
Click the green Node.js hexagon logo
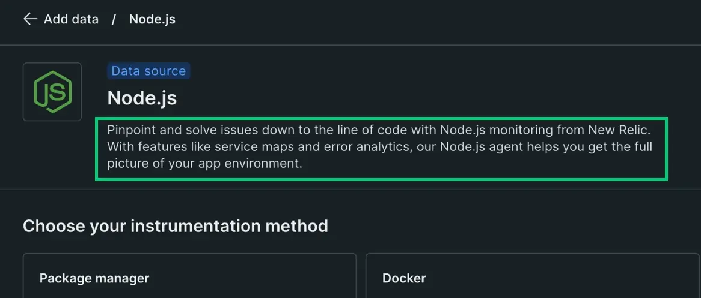click(52, 92)
